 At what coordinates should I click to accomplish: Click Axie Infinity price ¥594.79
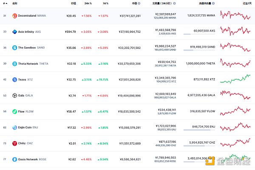pyautogui.click(x=70, y=32)
